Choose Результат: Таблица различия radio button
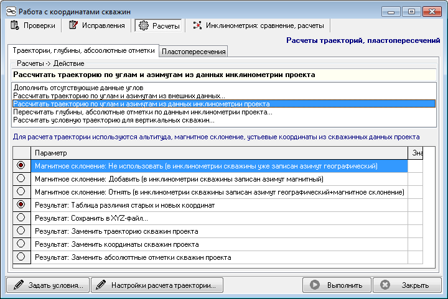The width and height of the screenshot is (448, 299). click(x=21, y=205)
